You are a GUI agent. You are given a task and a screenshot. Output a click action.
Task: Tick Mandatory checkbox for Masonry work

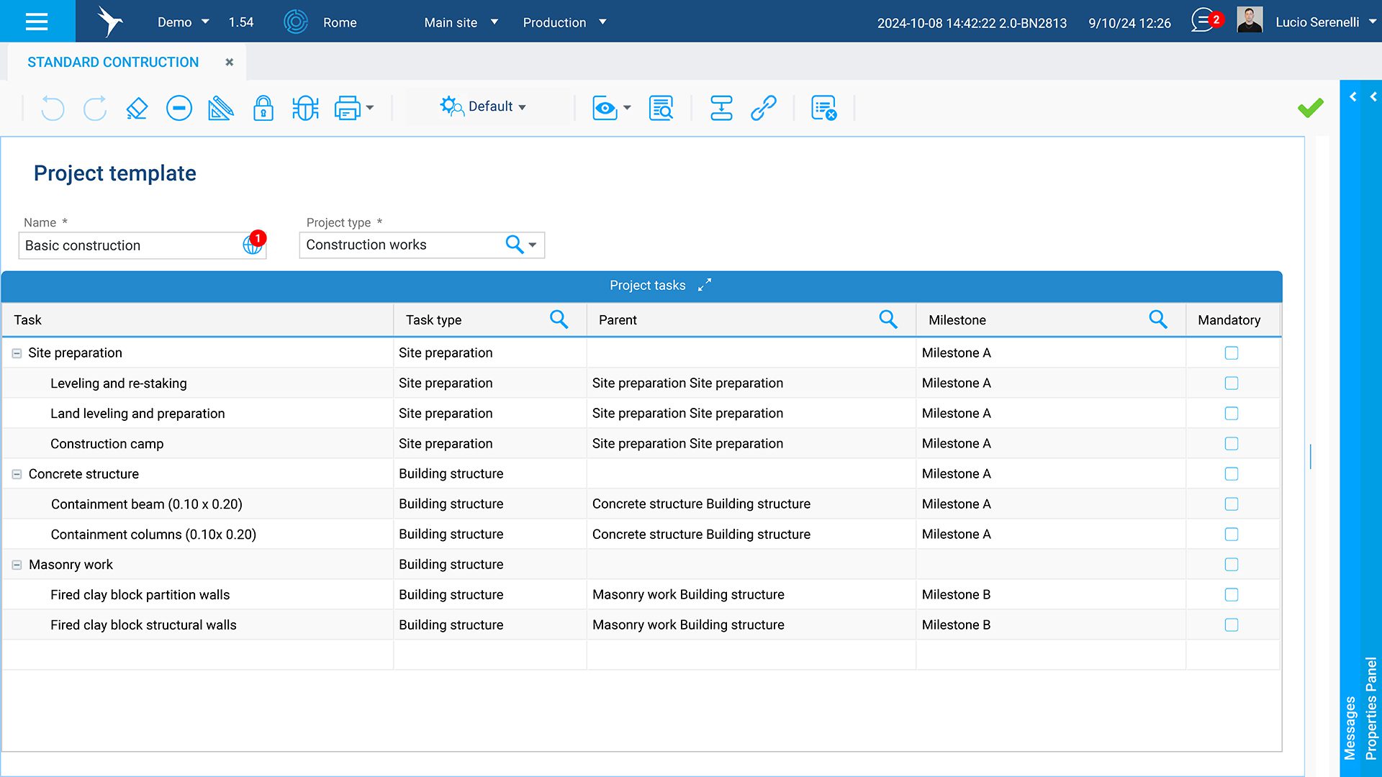(1232, 565)
